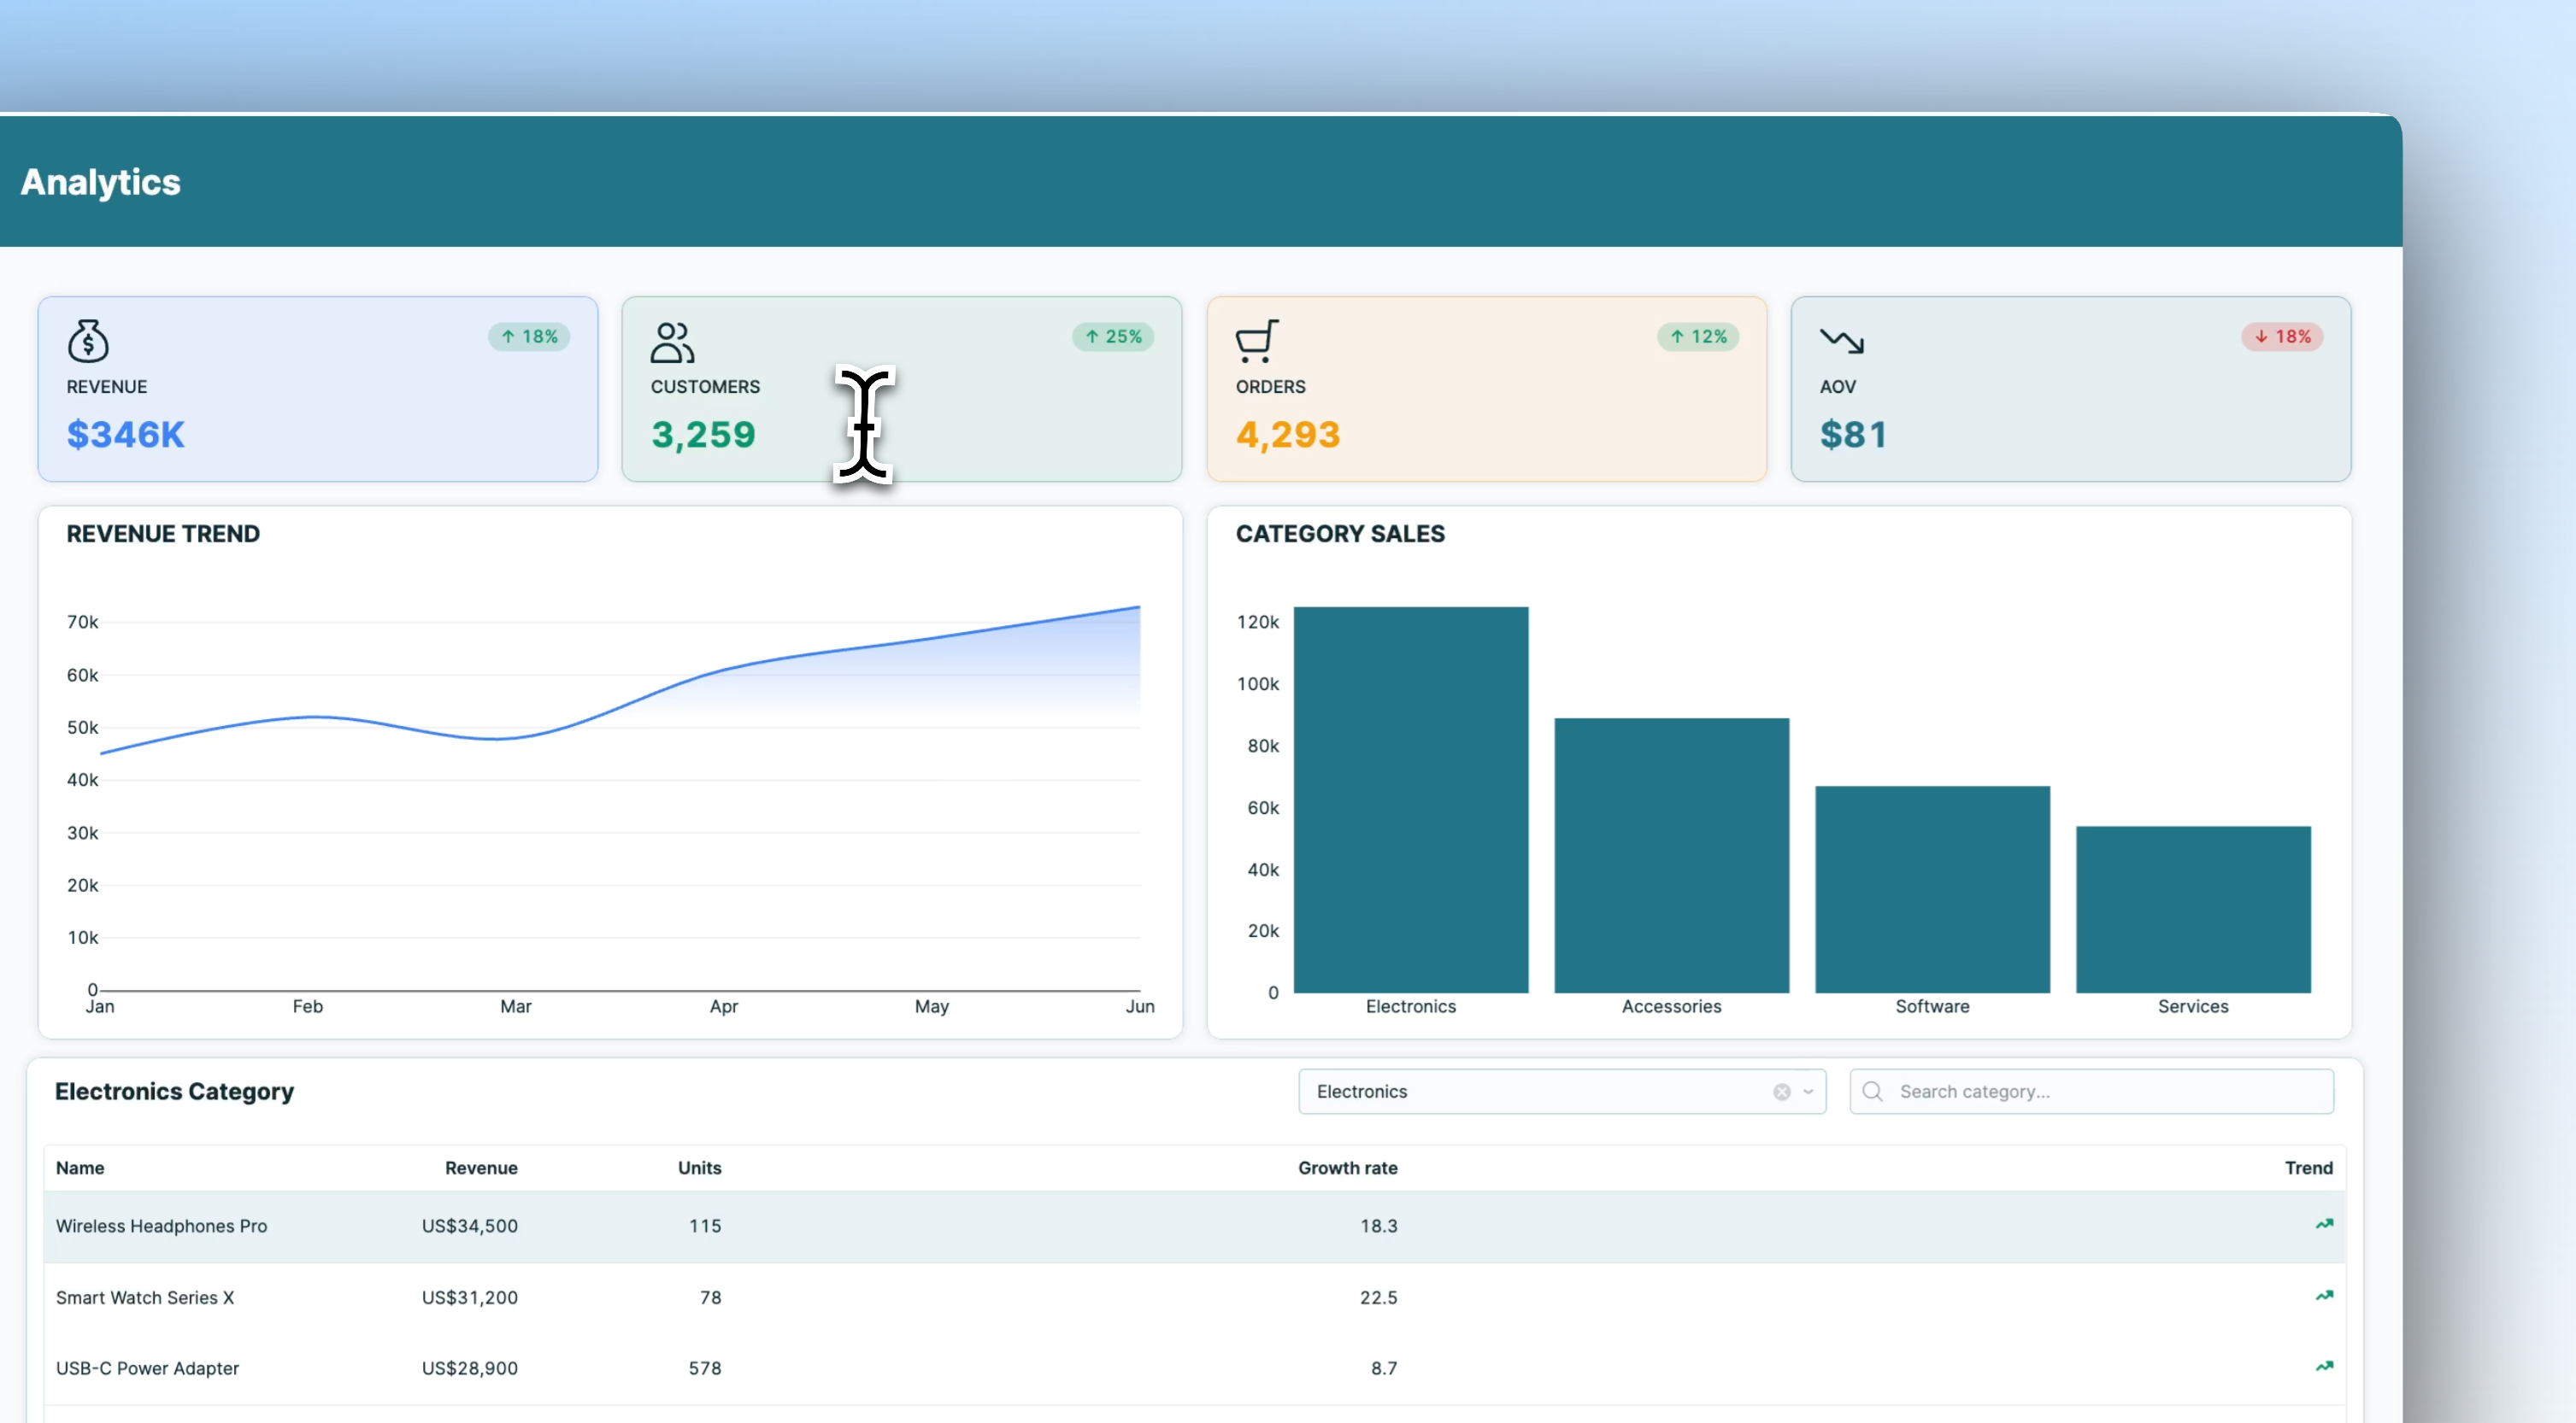Expand the Electronics category dropdown chevron
2576x1423 pixels.
pos(1808,1092)
